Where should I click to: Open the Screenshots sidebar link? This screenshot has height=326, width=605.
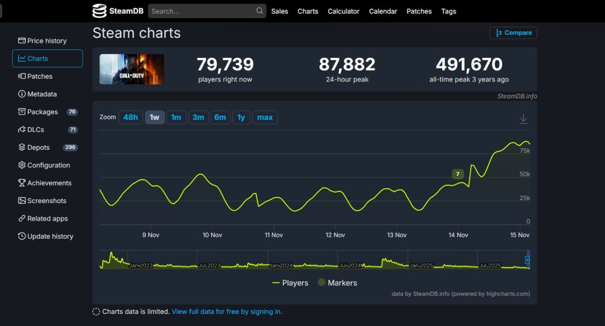pyautogui.click(x=47, y=201)
